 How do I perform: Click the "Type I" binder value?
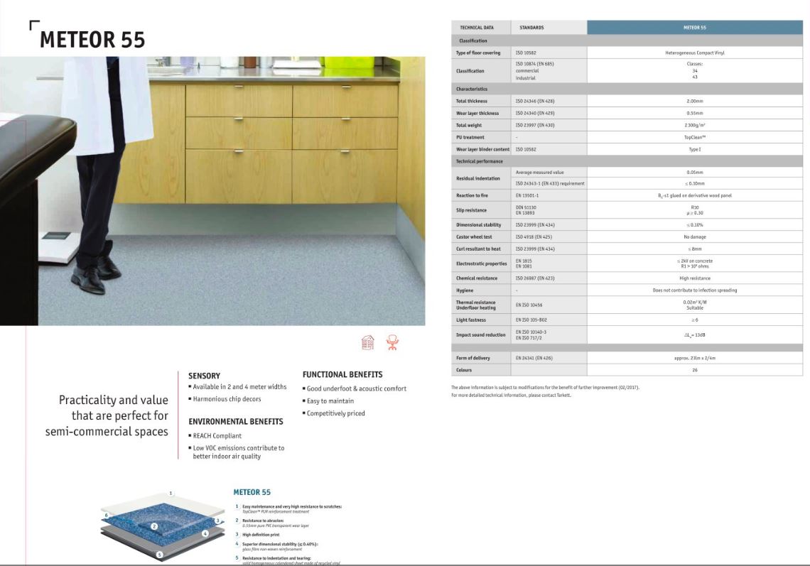[x=695, y=149]
